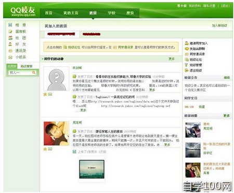Go to the 学校 navigation tab

[x=111, y=13]
